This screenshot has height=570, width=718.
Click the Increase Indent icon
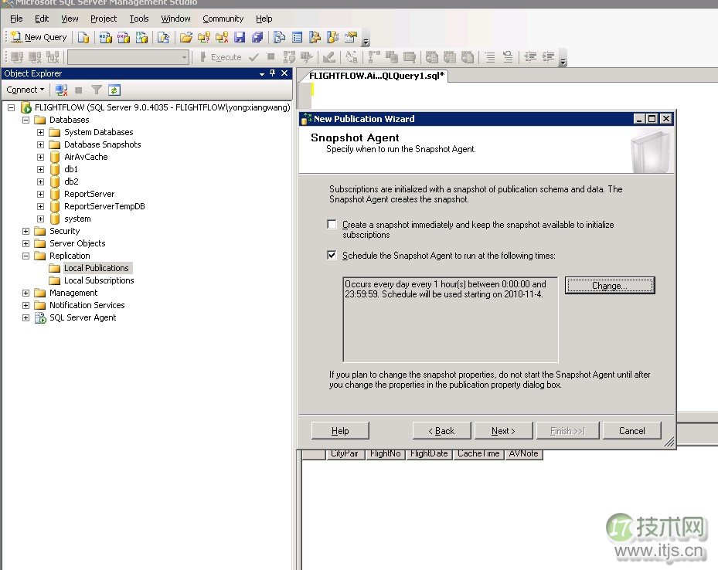point(548,57)
